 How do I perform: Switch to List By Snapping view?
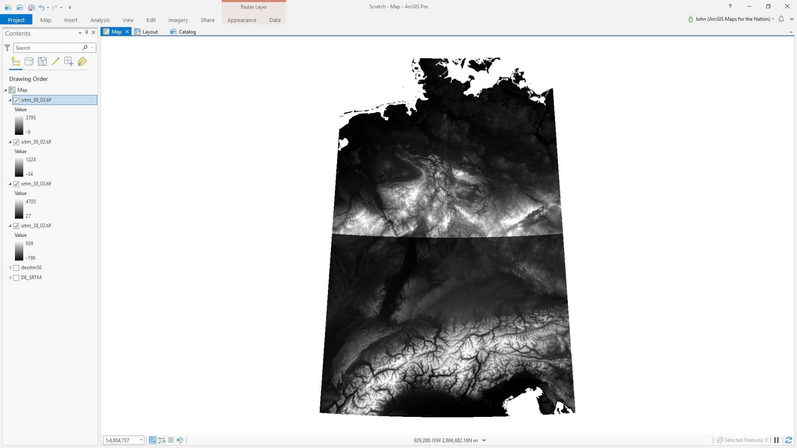point(69,62)
